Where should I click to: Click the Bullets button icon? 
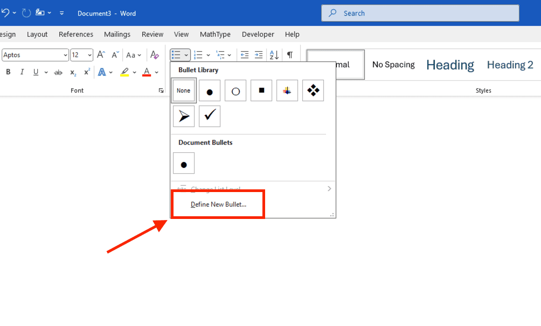[x=176, y=55]
